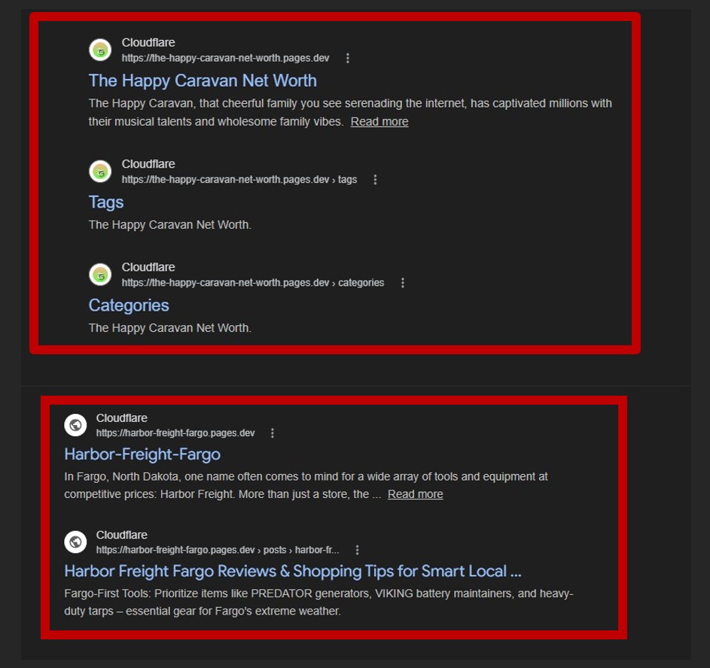Click Read more under Harbor Freight description
710x668 pixels.
tap(415, 494)
